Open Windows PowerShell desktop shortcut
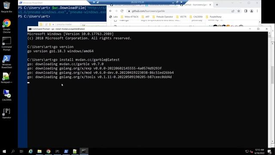 tap(6, 62)
